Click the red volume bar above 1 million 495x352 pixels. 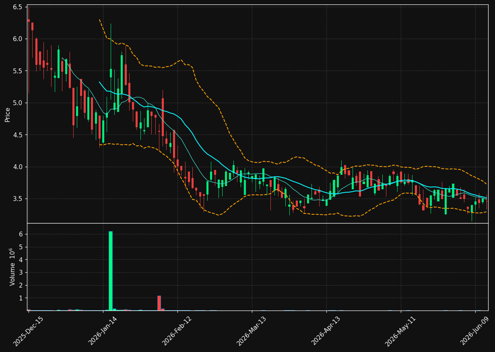coord(159,303)
